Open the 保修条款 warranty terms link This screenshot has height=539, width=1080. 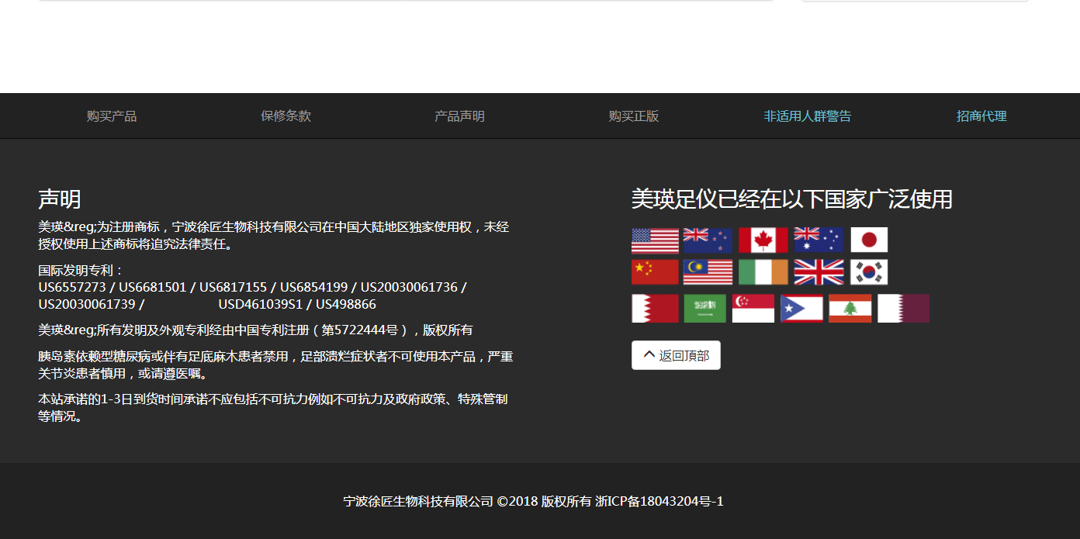point(286,116)
